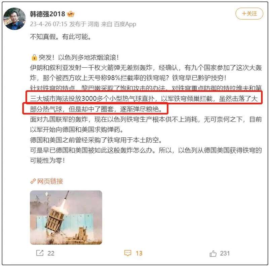Click the 发布于 河南 location text

coord(84,24)
